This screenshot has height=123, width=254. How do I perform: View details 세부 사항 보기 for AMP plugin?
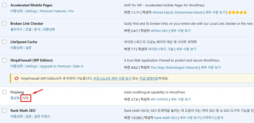click(215, 13)
